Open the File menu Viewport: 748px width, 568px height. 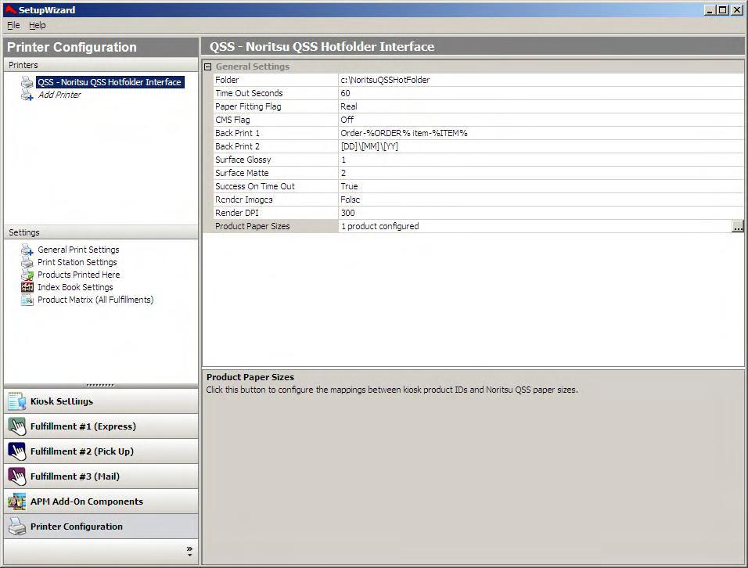[x=13, y=25]
